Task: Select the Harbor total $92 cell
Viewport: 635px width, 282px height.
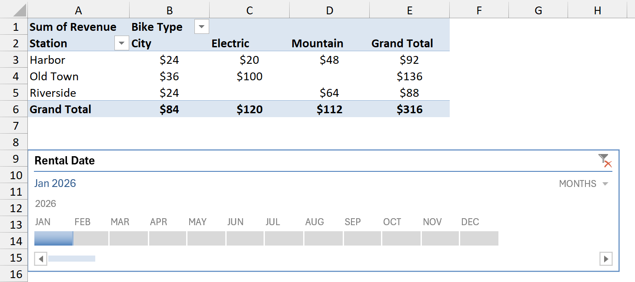Action: click(410, 60)
